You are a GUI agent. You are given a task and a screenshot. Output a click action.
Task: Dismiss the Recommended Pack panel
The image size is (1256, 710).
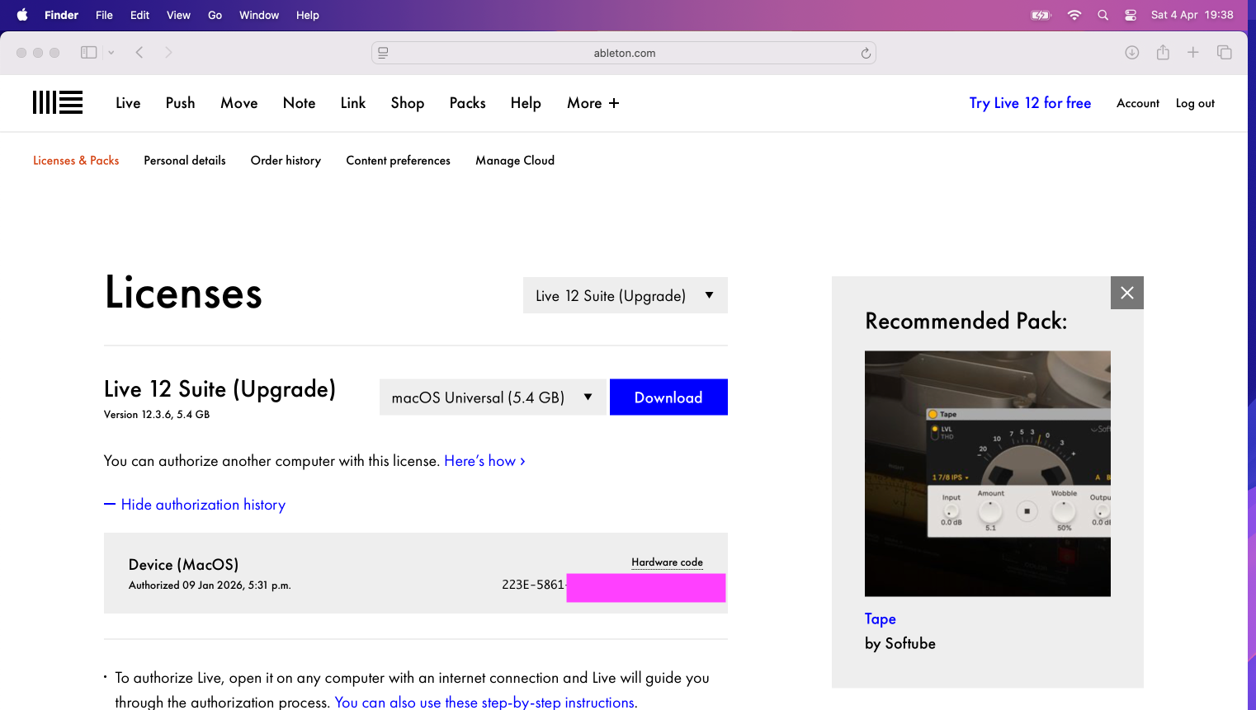tap(1126, 293)
